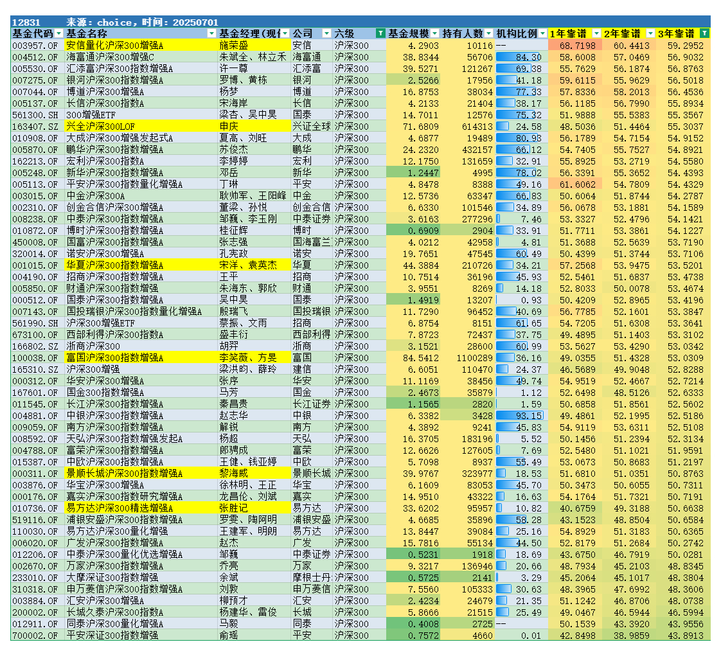721x651 pixels.
Task: Select highlighted cell 安信量化沪深300增强A
Action: point(141,46)
